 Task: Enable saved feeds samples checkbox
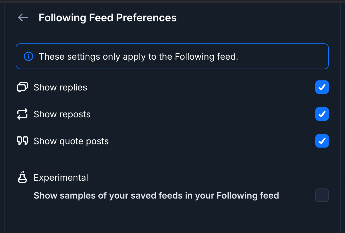(322, 195)
